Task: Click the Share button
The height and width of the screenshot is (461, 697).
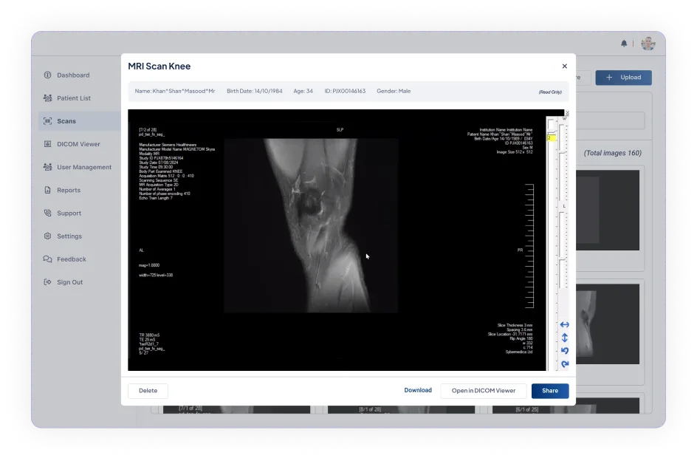Action: [549, 390]
